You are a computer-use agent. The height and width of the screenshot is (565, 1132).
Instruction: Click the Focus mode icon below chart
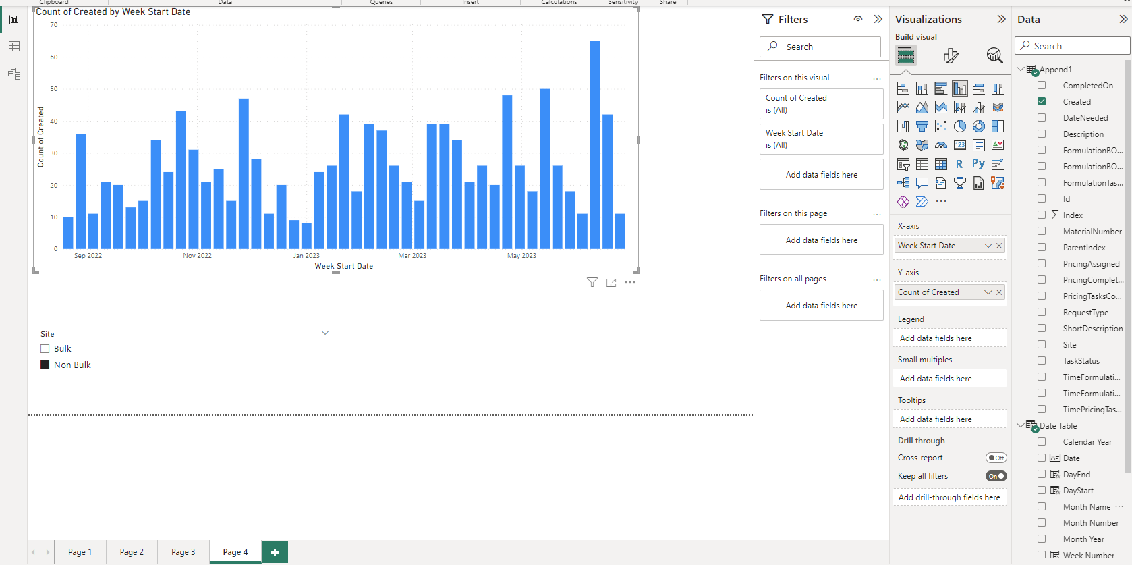pos(611,283)
